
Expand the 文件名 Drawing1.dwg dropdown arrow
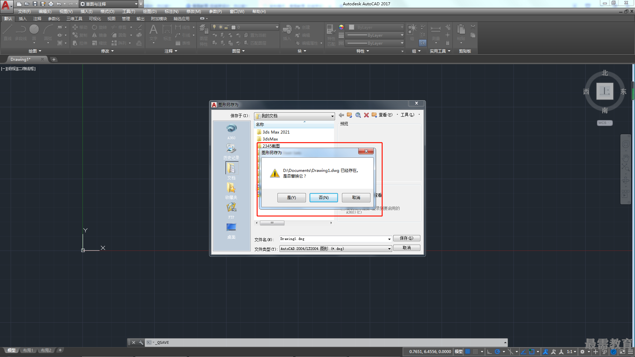(389, 239)
